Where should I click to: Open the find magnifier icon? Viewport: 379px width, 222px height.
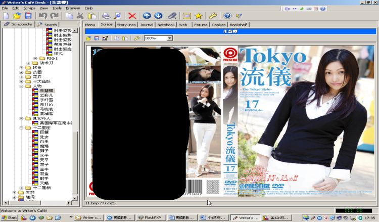(117, 16)
